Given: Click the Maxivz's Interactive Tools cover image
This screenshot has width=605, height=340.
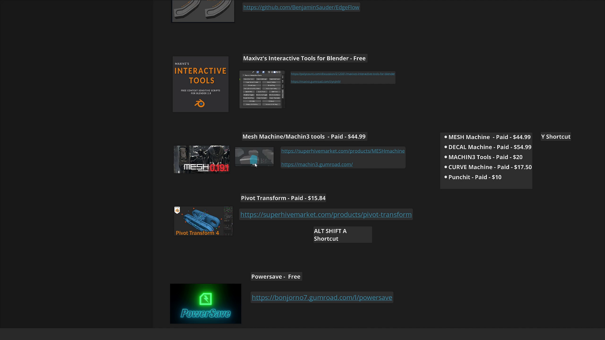Looking at the screenshot, I should (200, 84).
